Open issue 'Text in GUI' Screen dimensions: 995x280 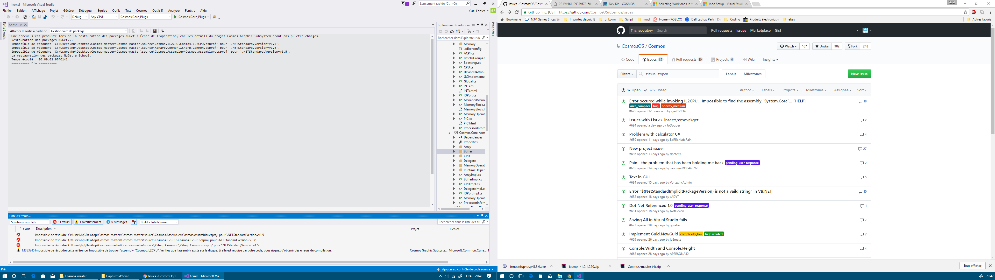639,177
